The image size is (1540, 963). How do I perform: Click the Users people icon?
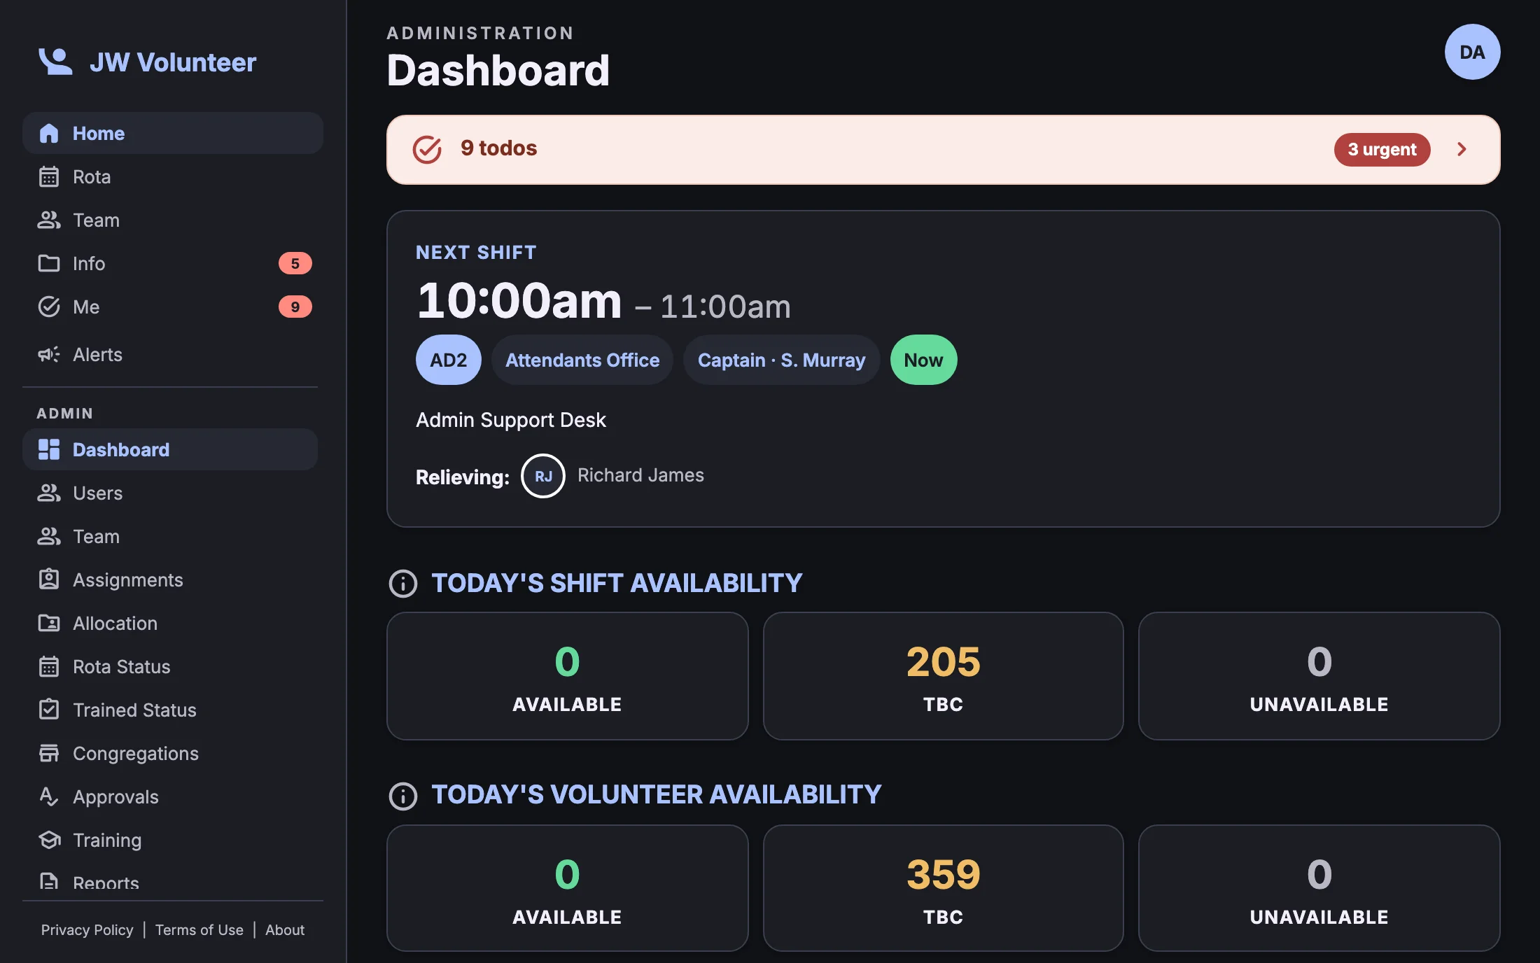pos(49,493)
